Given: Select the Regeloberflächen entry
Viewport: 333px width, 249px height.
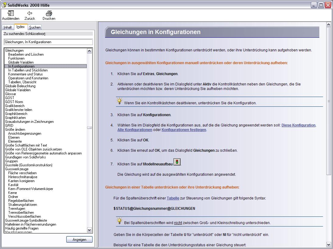Looking at the screenshot, I should 21,201.
